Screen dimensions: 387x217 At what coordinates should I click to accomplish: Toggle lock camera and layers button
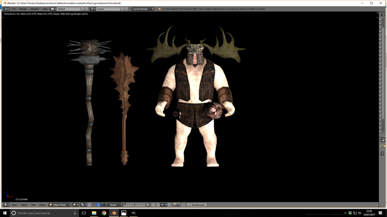[x=148, y=205]
